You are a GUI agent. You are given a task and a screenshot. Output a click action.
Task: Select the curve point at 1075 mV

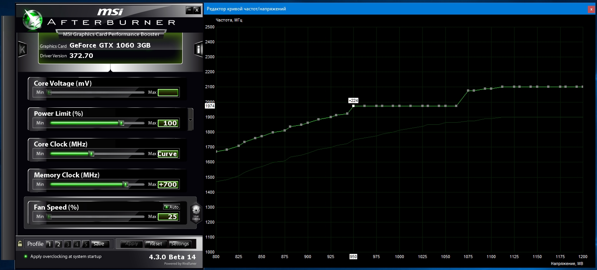[x=468, y=91]
